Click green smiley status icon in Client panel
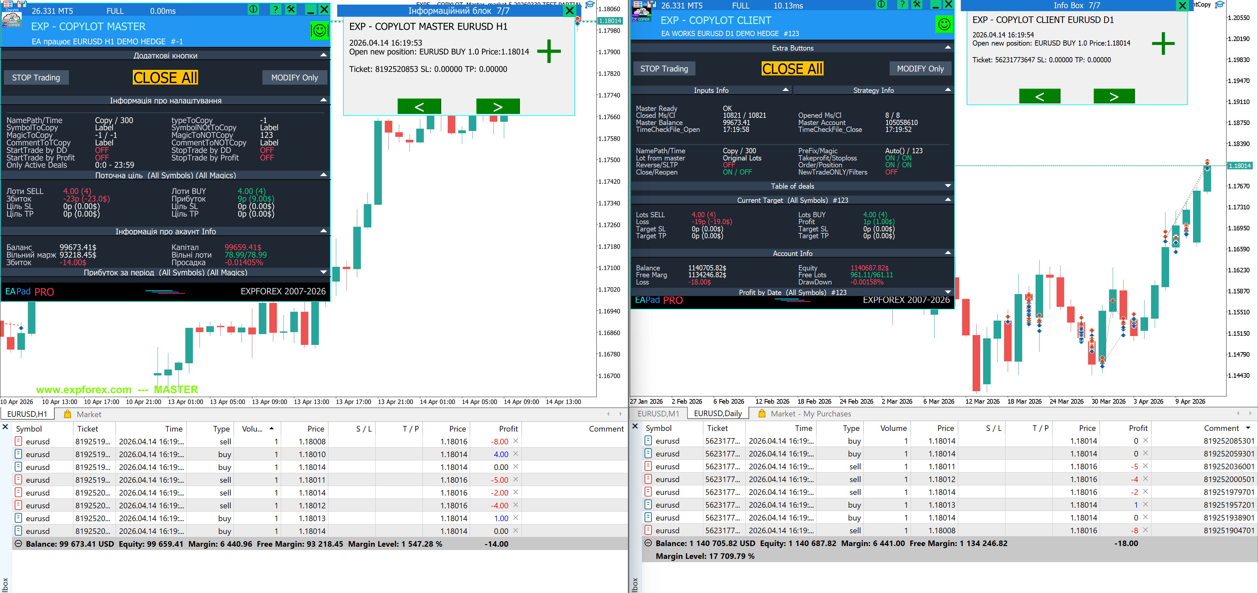The height and width of the screenshot is (593, 1258). pos(944,24)
